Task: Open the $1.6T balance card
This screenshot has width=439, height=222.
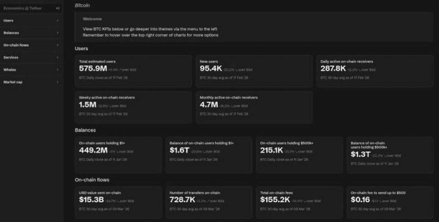Action: pyautogui.click(x=209, y=155)
